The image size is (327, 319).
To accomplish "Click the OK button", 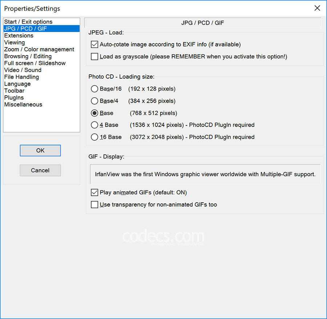I will pyautogui.click(x=40, y=150).
